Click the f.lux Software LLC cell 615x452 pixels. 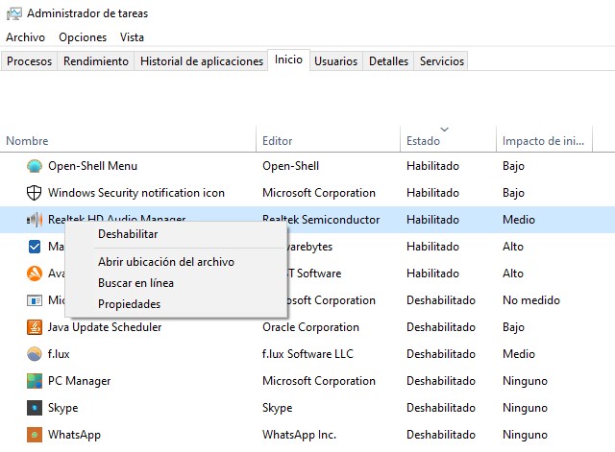[307, 354]
